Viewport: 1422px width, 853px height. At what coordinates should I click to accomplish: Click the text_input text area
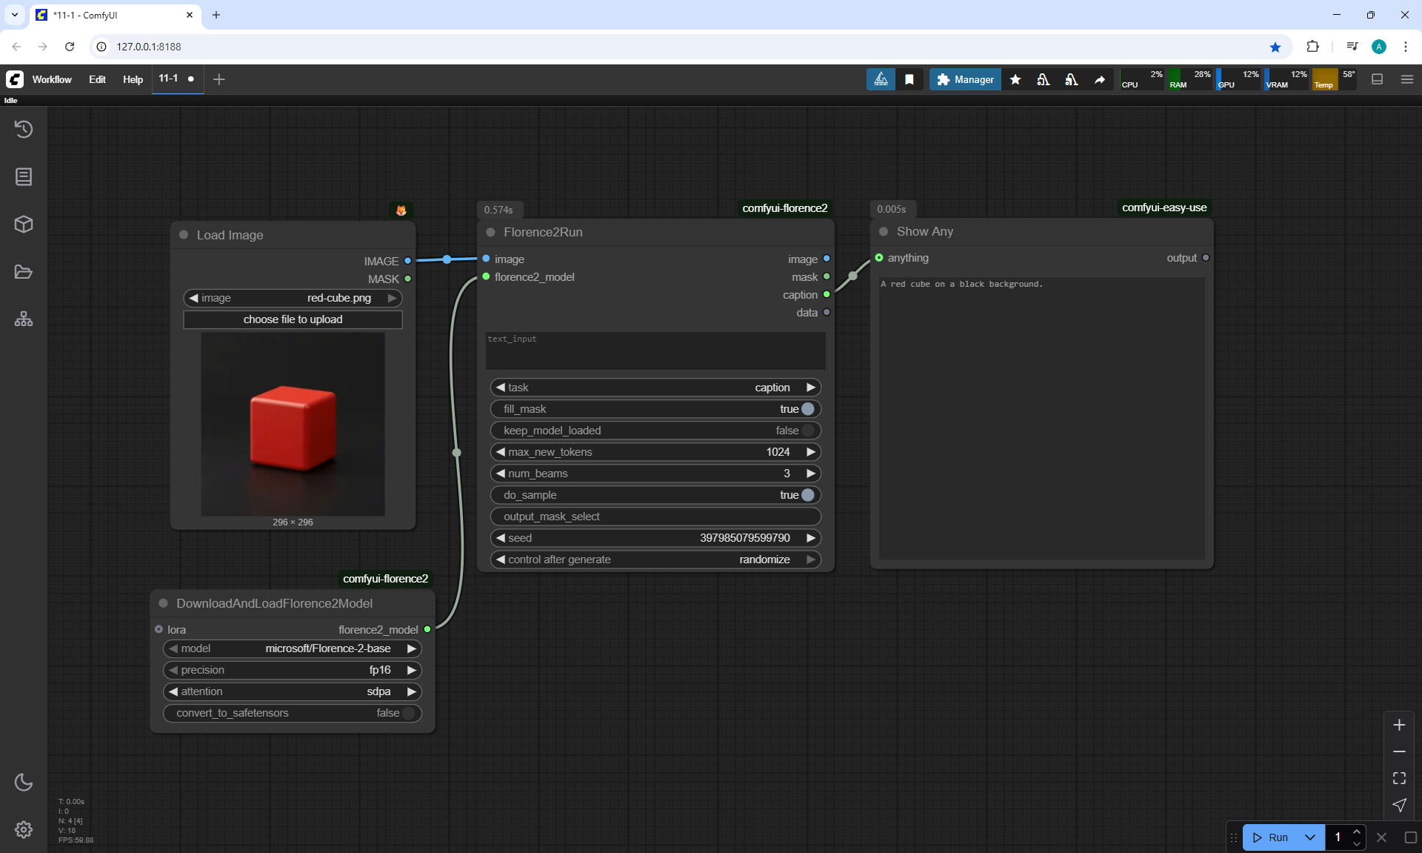pos(655,351)
